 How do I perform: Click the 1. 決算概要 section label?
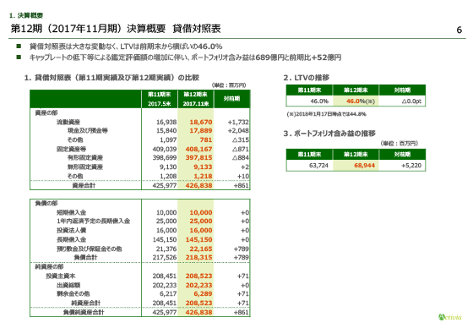tap(26, 15)
